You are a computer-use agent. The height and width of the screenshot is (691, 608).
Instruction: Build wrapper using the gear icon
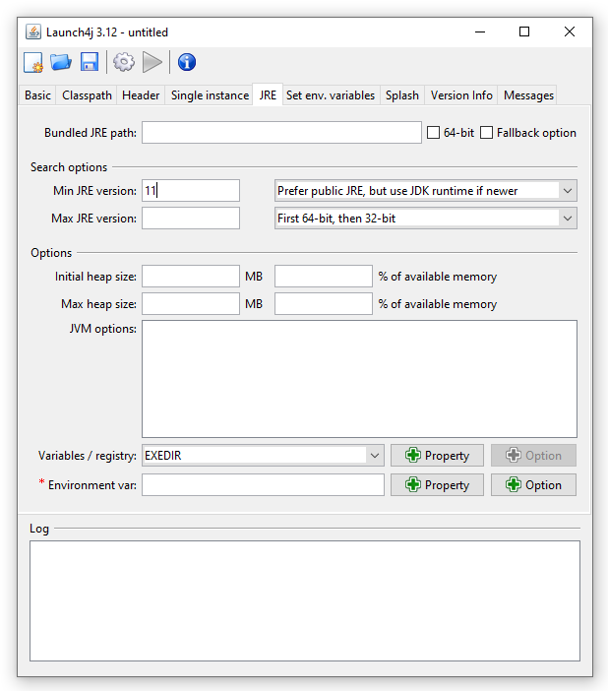pyautogui.click(x=124, y=62)
